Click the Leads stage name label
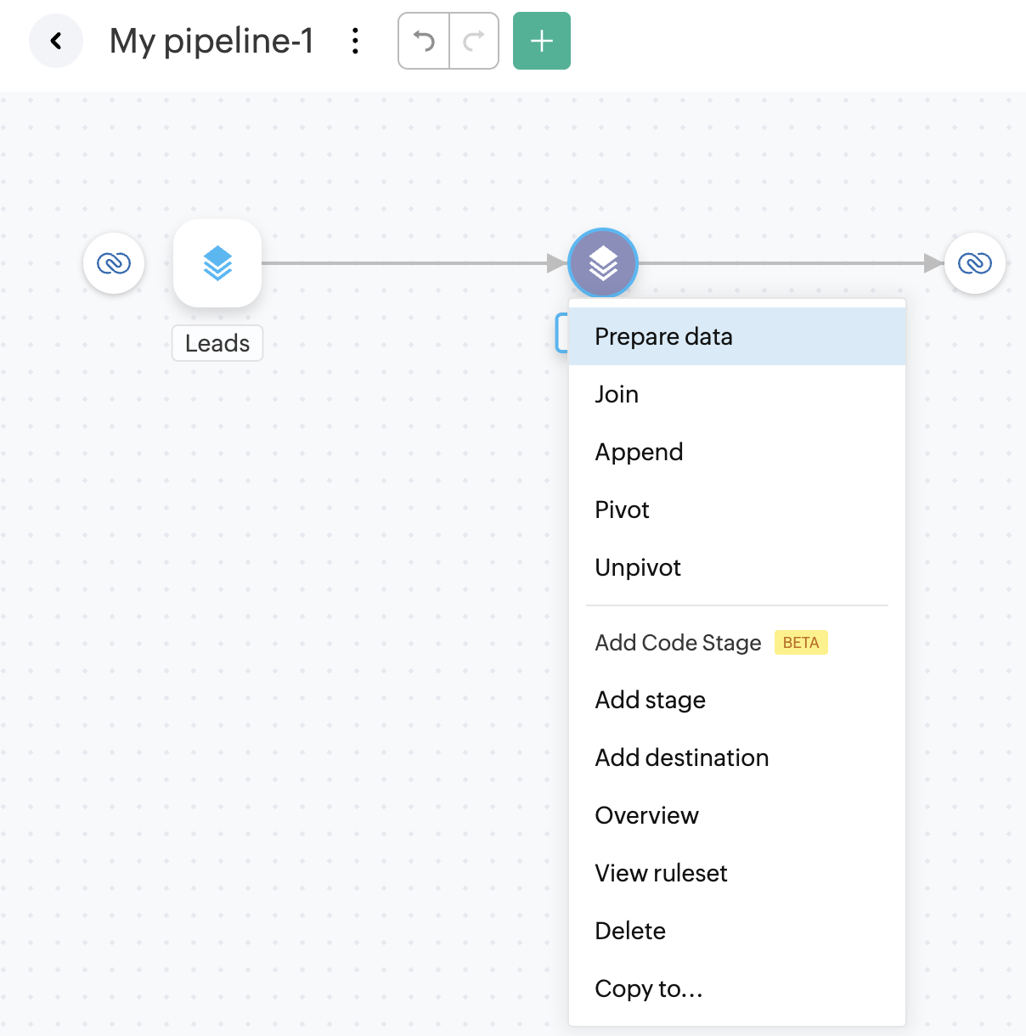This screenshot has height=1036, width=1026. [x=217, y=343]
